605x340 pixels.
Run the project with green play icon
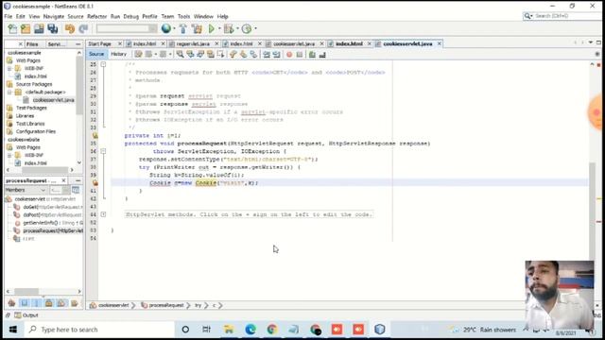coord(212,28)
